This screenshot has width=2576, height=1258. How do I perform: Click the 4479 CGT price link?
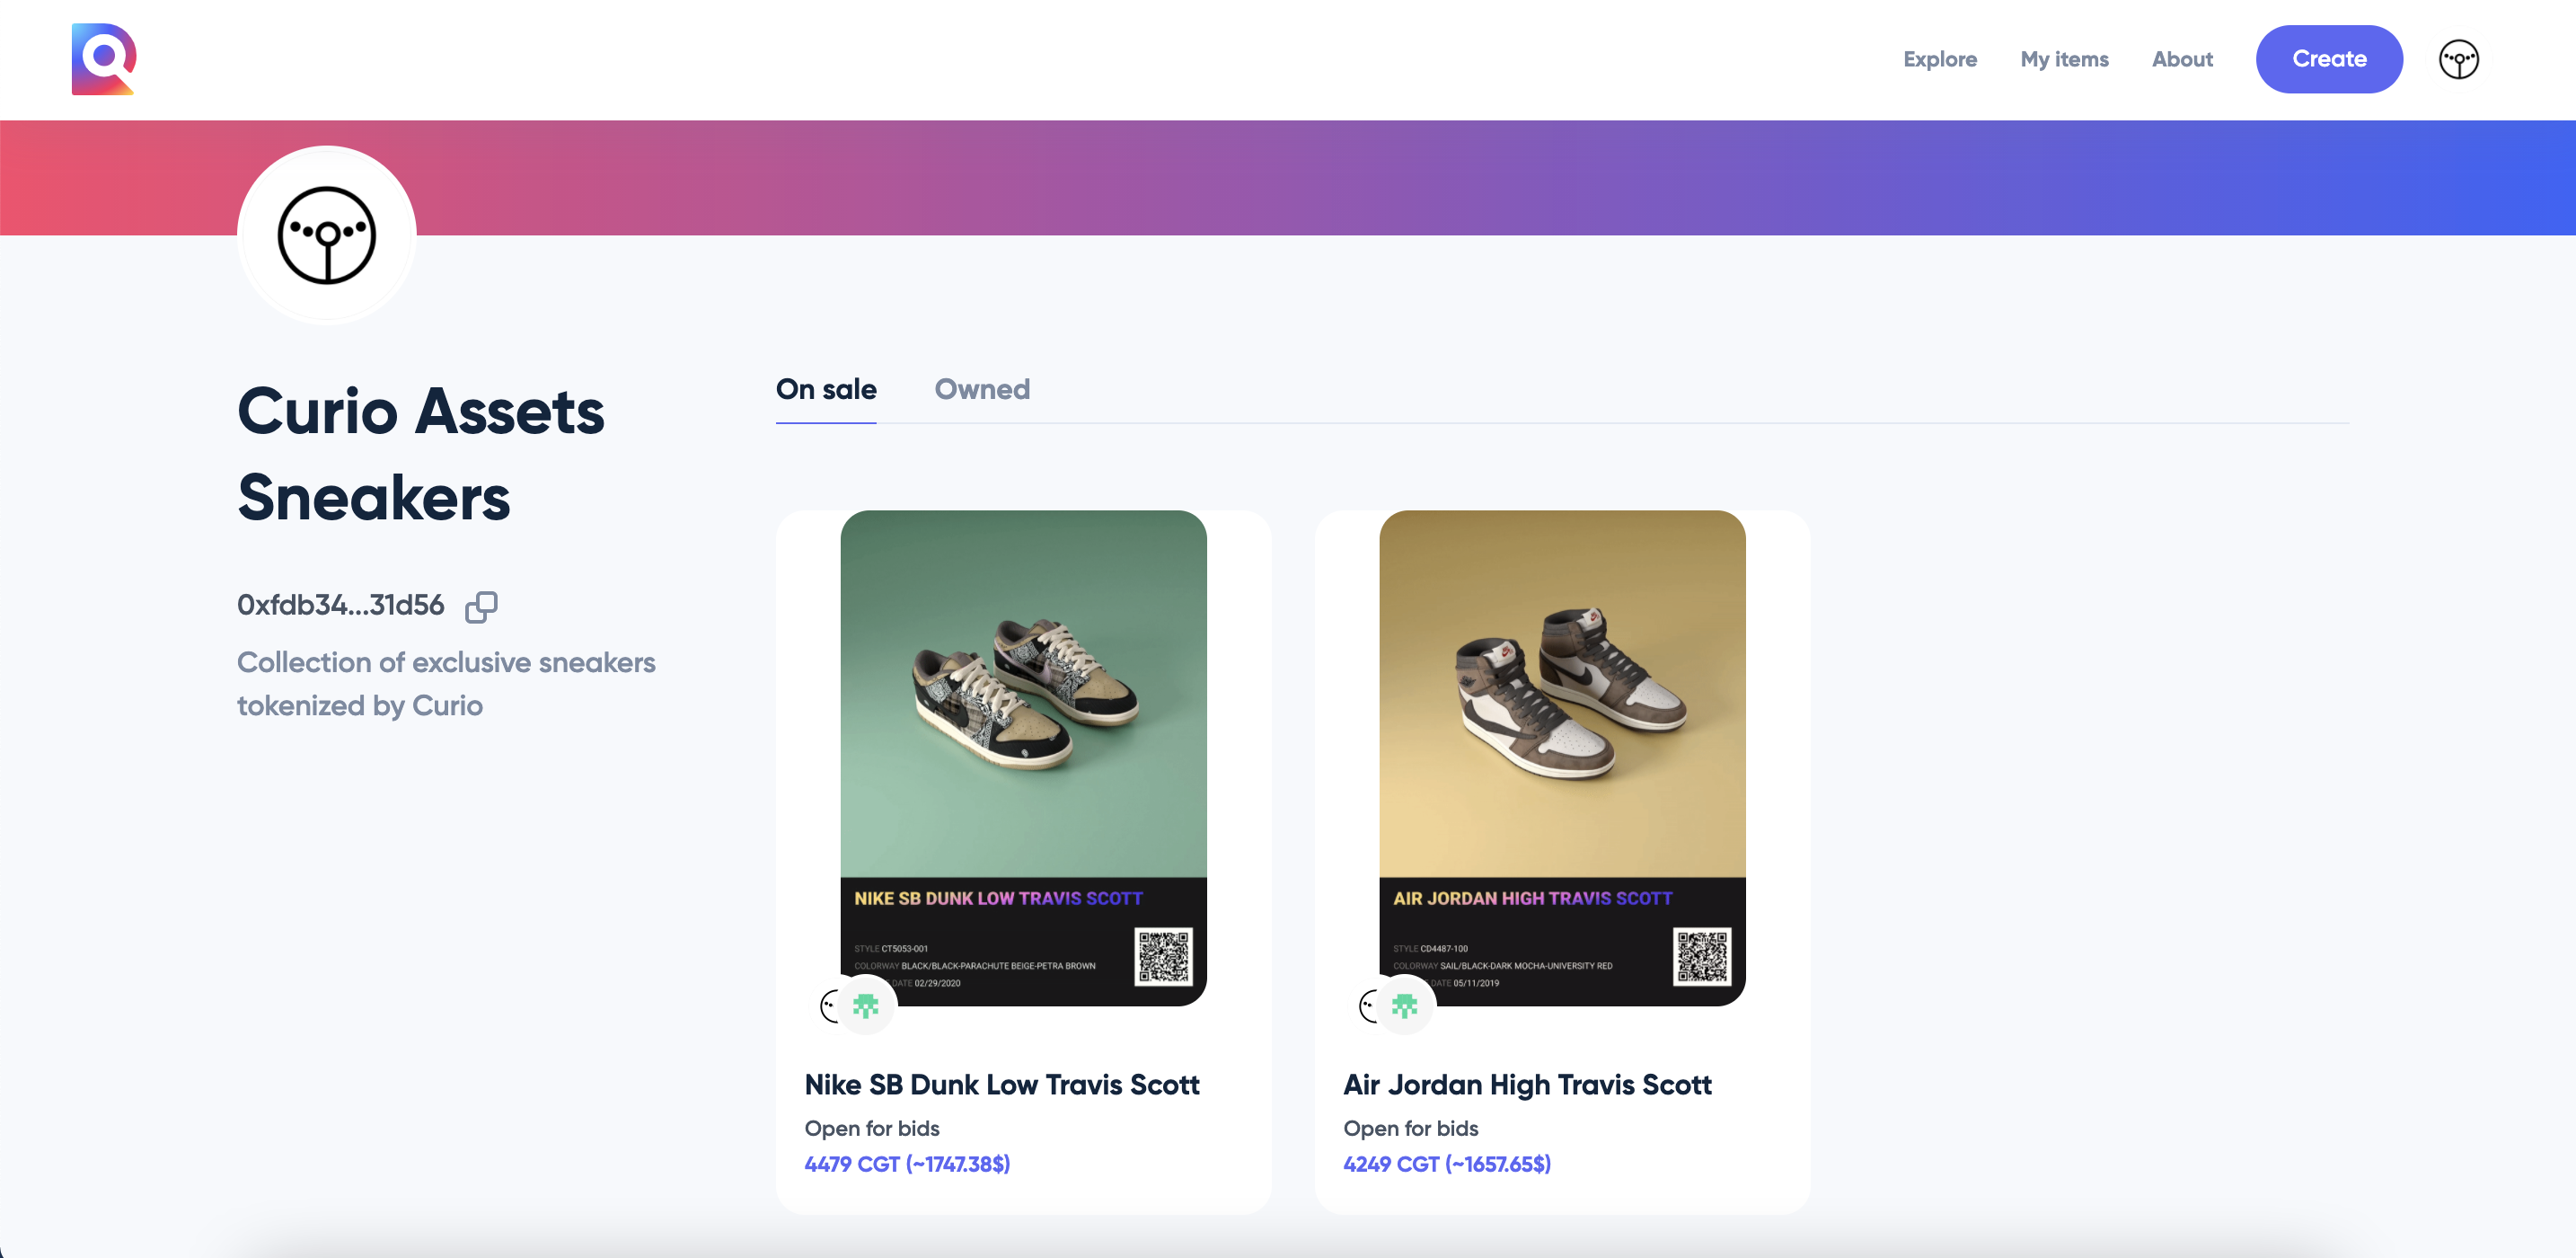906,1164
